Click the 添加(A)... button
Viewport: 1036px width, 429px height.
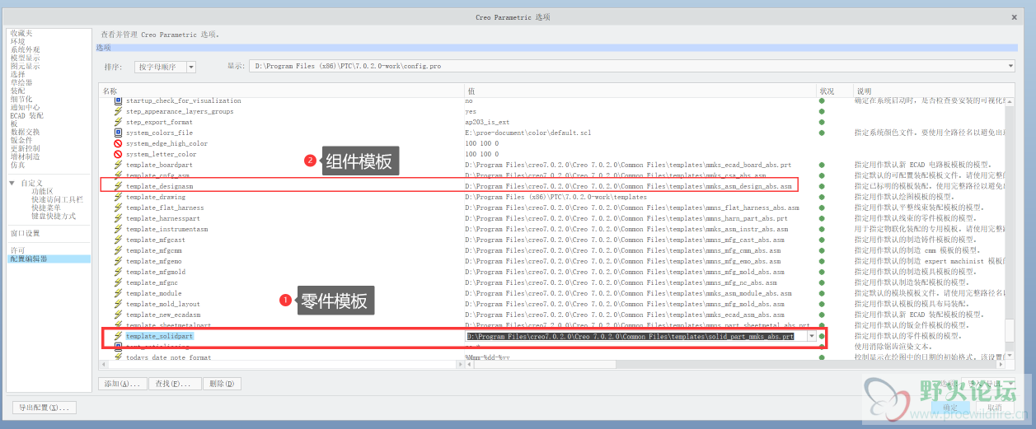click(x=123, y=384)
